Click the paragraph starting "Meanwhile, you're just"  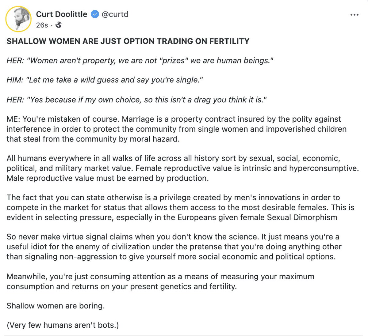click(160, 281)
